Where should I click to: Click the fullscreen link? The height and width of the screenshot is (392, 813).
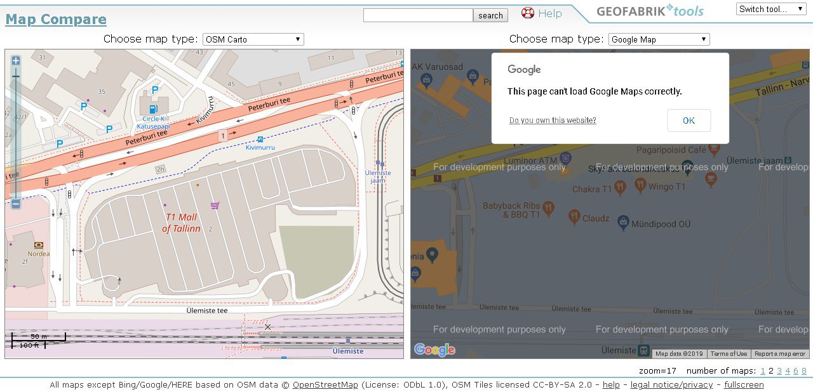[x=744, y=385]
